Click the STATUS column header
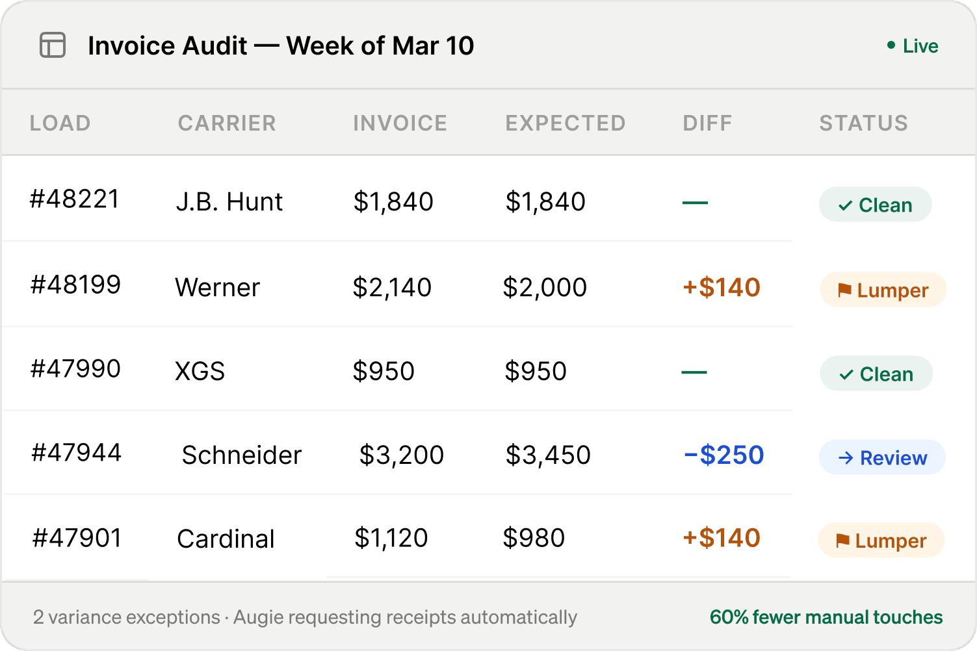The image size is (977, 651). 863,123
